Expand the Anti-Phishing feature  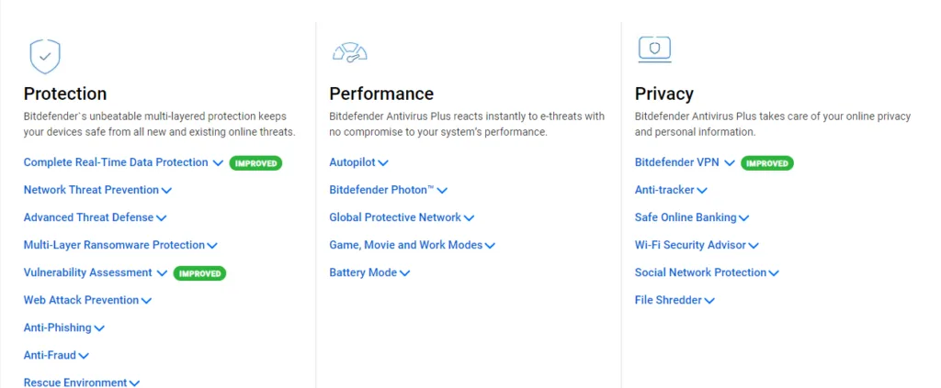pos(64,327)
